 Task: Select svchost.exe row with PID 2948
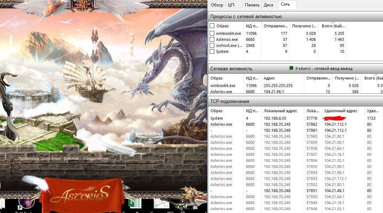278,45
